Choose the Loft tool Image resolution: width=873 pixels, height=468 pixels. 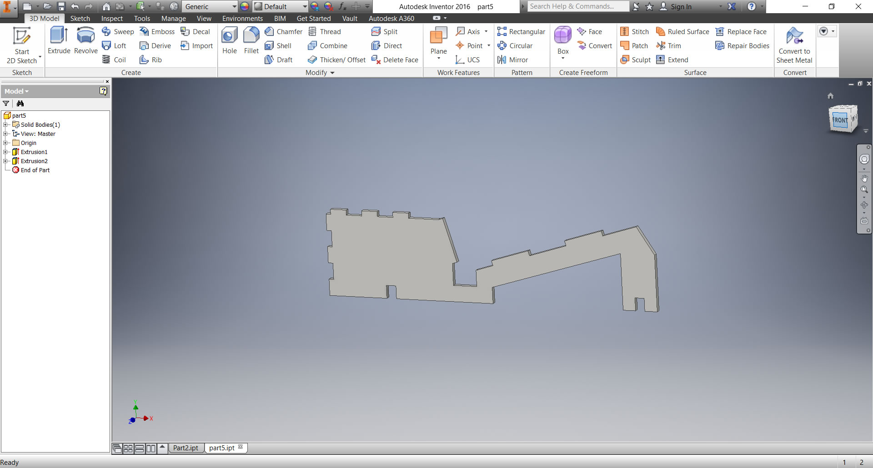coord(114,45)
